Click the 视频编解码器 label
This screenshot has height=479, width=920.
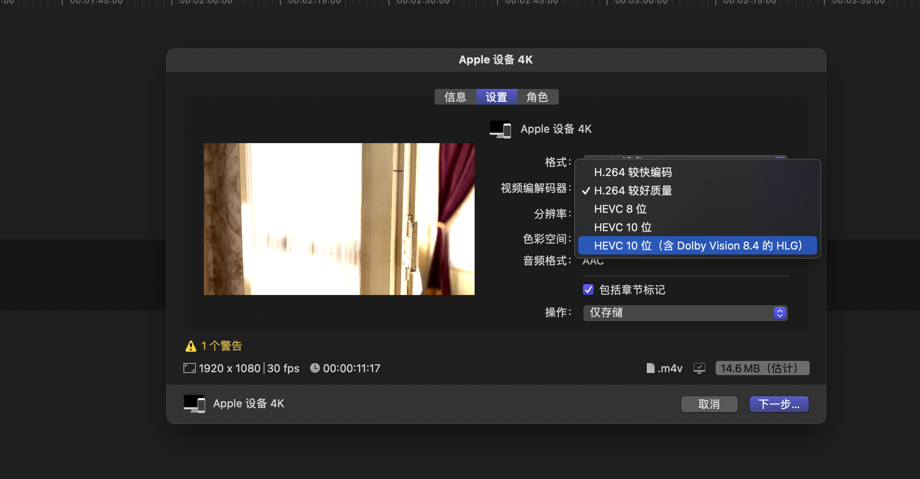click(x=536, y=188)
